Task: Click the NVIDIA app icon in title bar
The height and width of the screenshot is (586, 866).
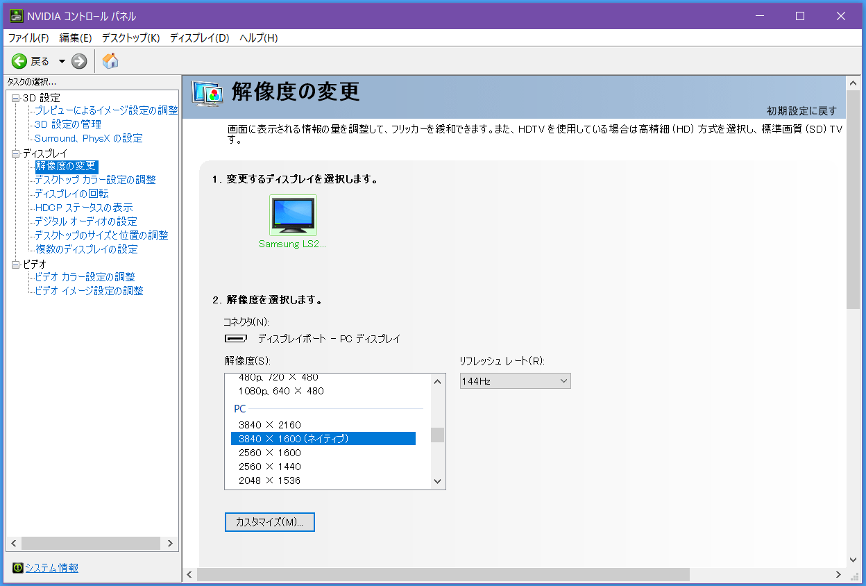Action: [16, 15]
